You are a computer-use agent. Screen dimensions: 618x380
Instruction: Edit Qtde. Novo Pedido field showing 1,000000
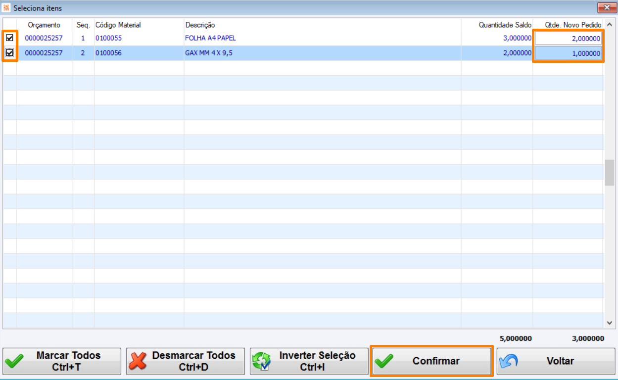point(568,53)
